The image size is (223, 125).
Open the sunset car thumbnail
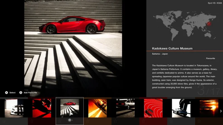click(209, 108)
